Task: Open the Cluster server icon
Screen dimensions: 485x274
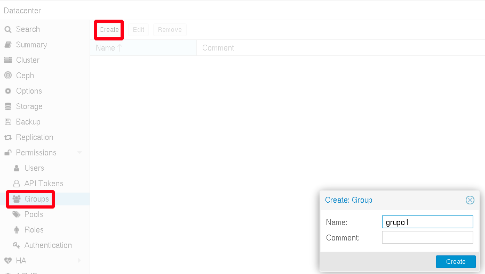Action: [x=8, y=61]
